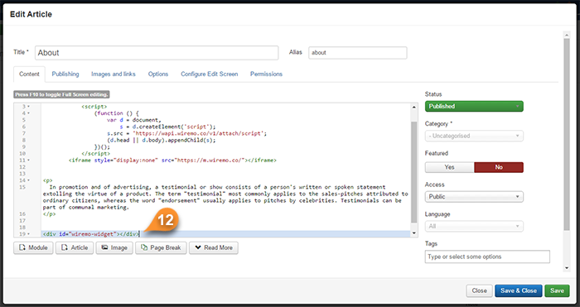Click the code editor's scroll-up arrow
Screen dimensions: 580x307
pyautogui.click(x=414, y=107)
